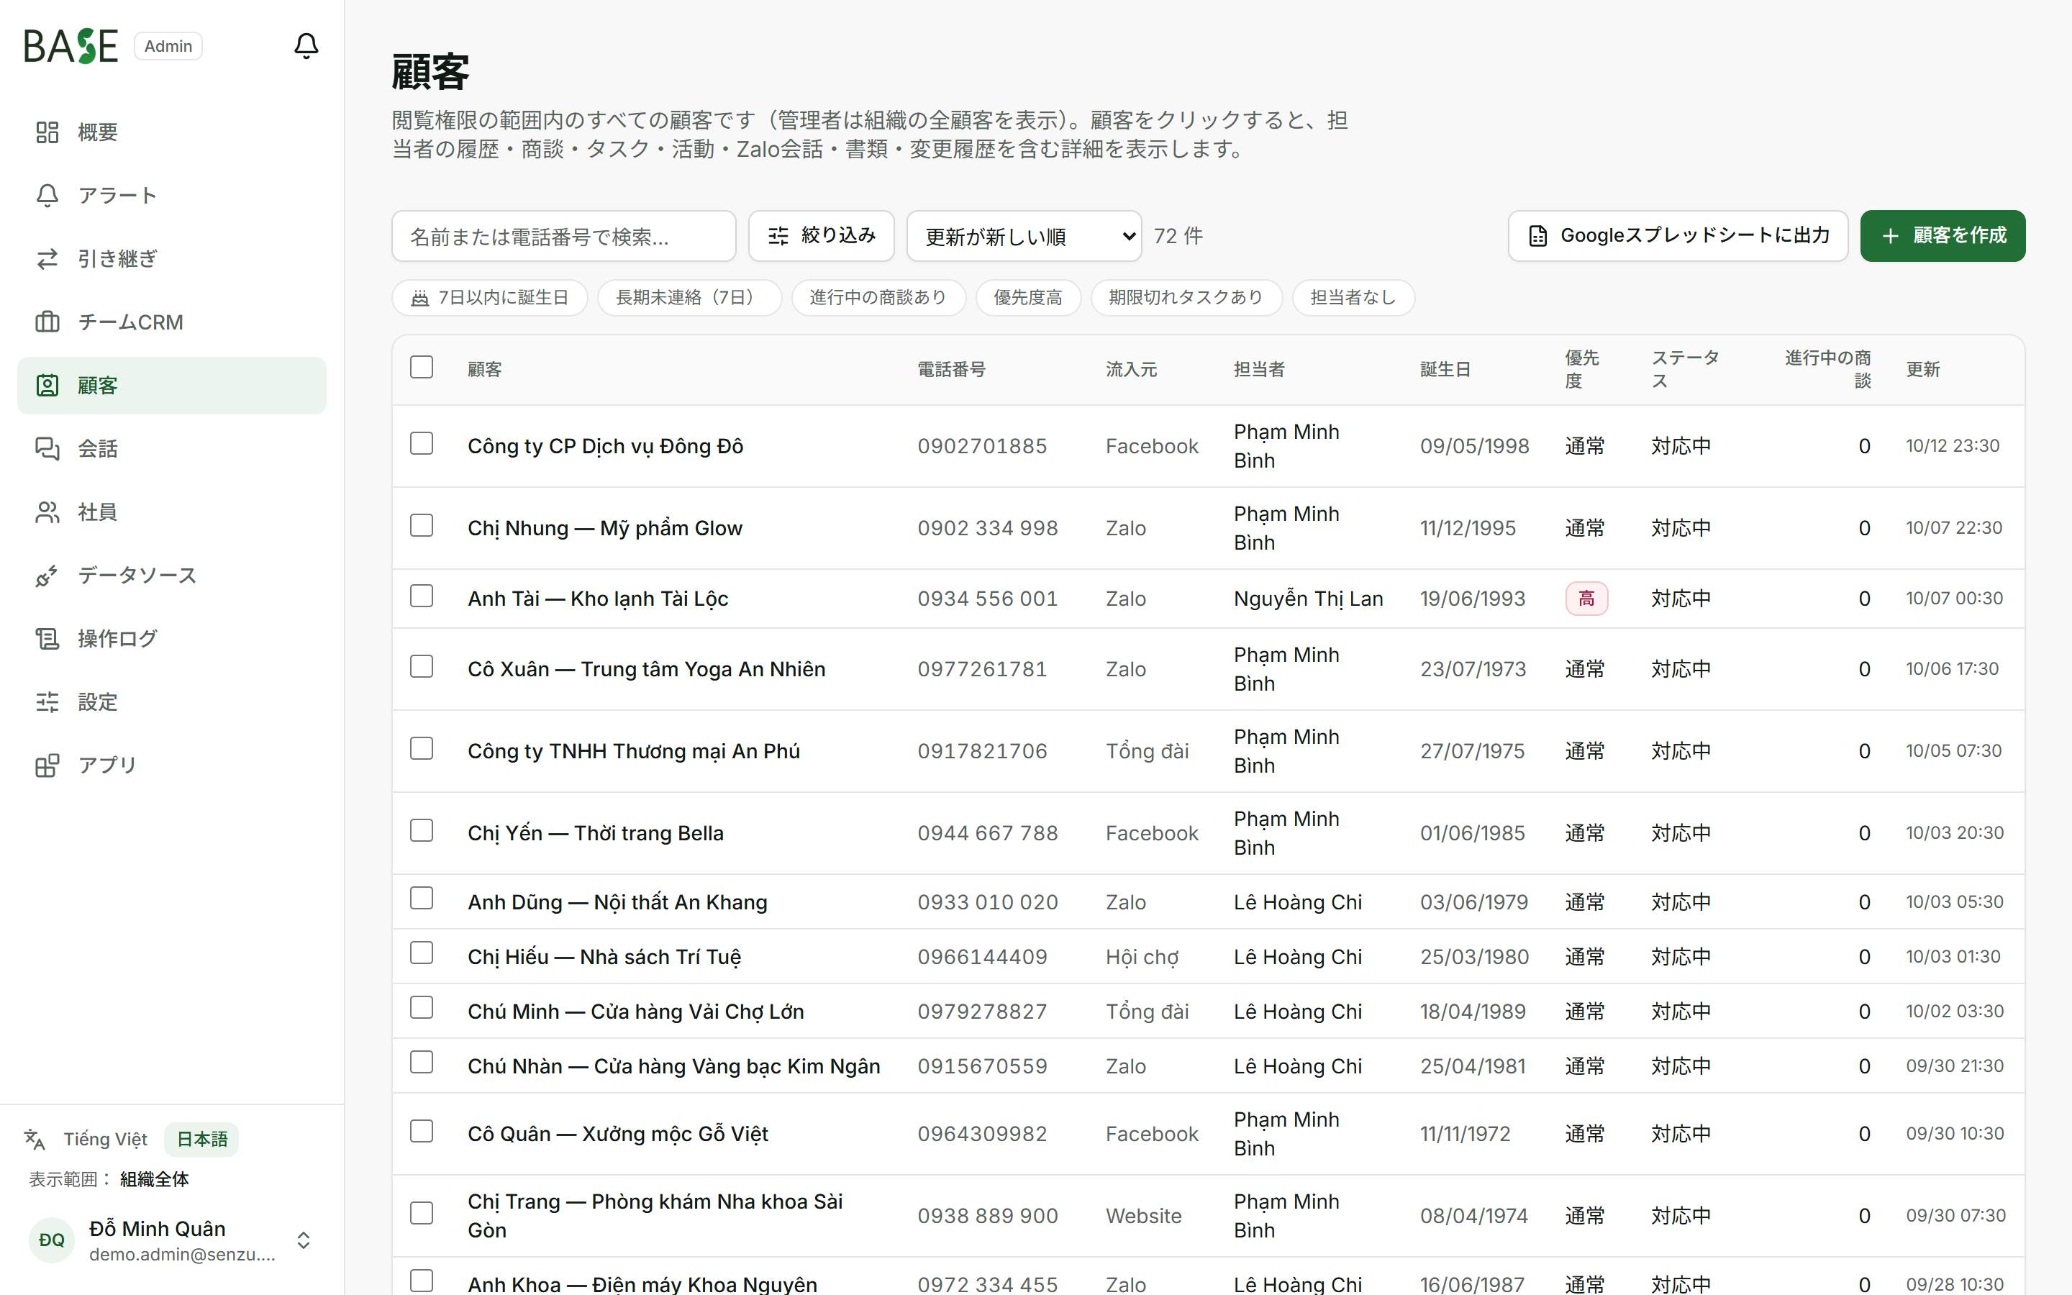The height and width of the screenshot is (1295, 2072).
Task: Click the 引き継ぎ handover arrows icon
Action: (47, 259)
